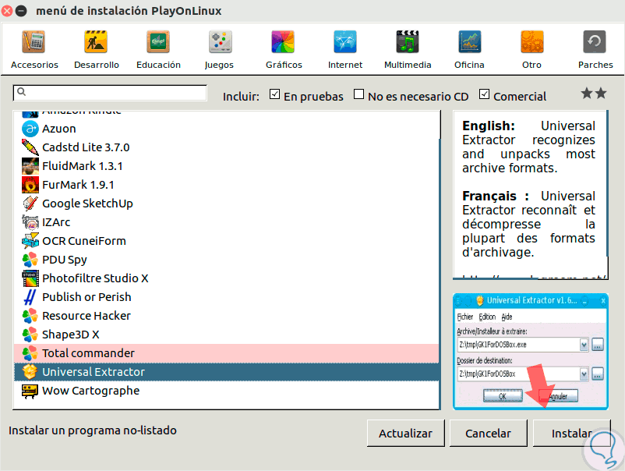Click 'Instalar un programa no-listado' link
The image size is (625, 471).
click(x=93, y=430)
